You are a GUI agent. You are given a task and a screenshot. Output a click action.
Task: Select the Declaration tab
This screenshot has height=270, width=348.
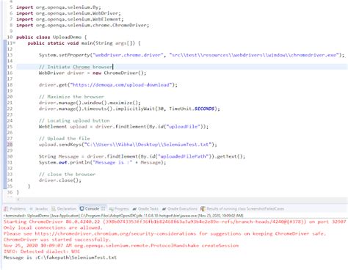coord(64,208)
